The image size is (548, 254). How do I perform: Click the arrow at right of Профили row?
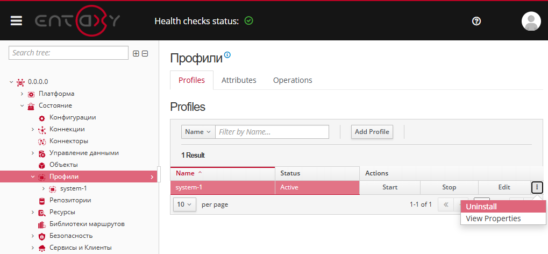click(x=152, y=177)
